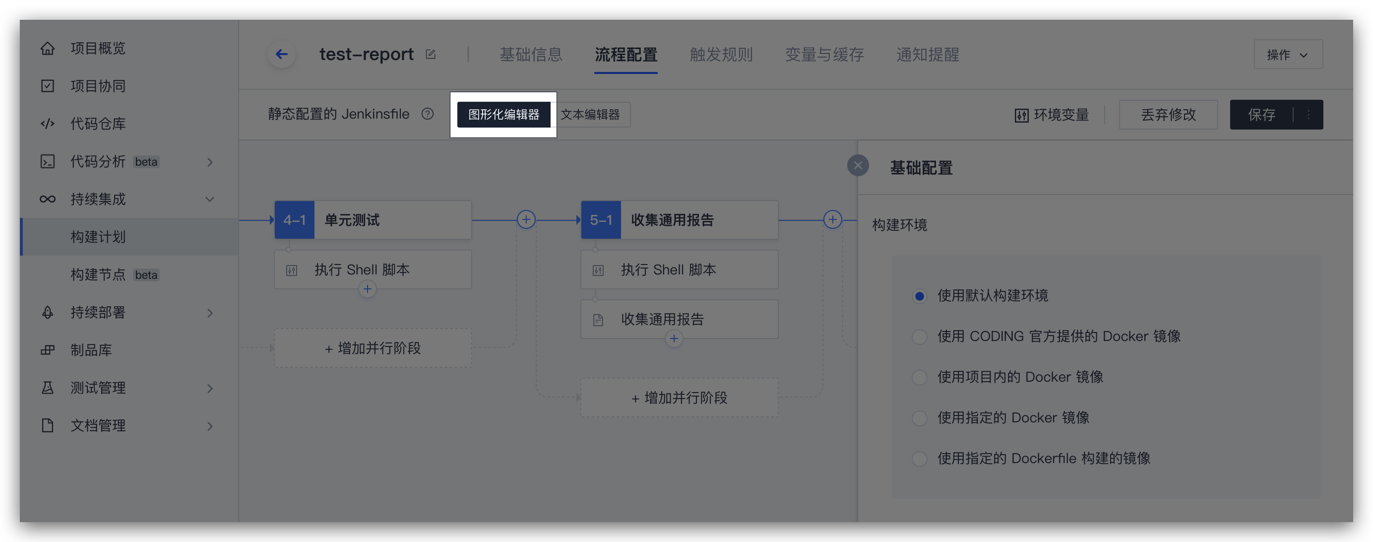Image resolution: width=1373 pixels, height=542 pixels.
Task: Click the rocket icon for 持续部署
Action: point(48,312)
